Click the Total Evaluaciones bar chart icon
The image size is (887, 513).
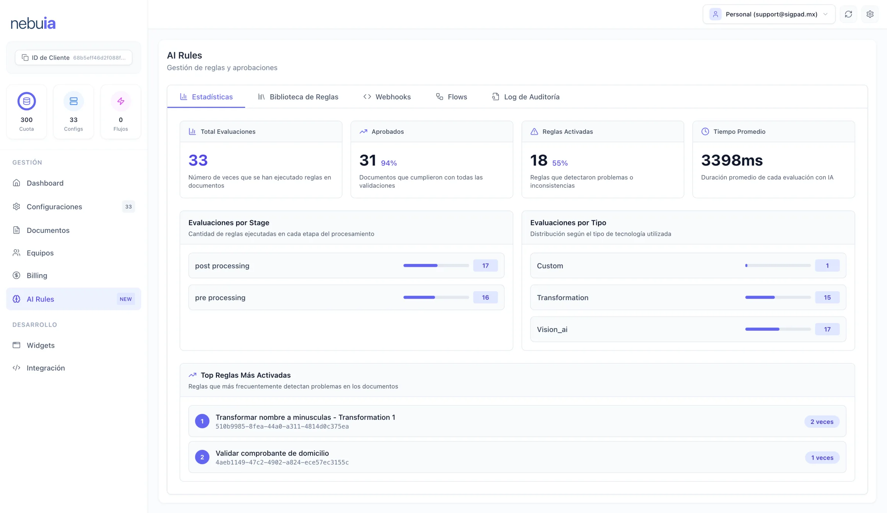tap(192, 132)
